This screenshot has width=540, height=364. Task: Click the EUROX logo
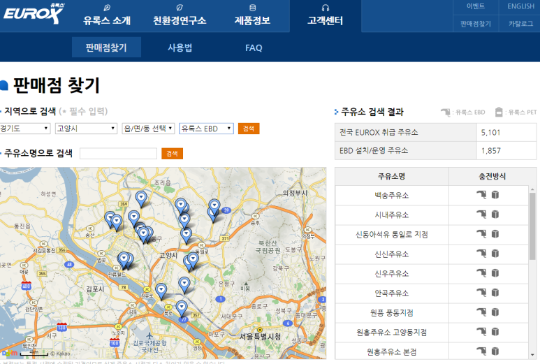pos(34,13)
